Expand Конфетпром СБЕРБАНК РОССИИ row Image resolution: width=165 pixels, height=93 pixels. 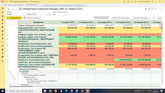point(7,56)
